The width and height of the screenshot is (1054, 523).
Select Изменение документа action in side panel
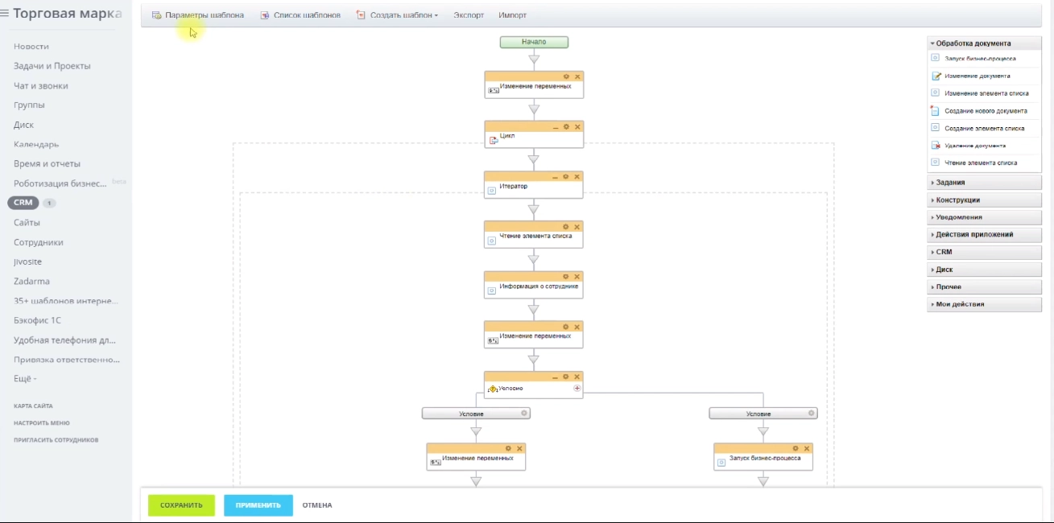tap(977, 76)
